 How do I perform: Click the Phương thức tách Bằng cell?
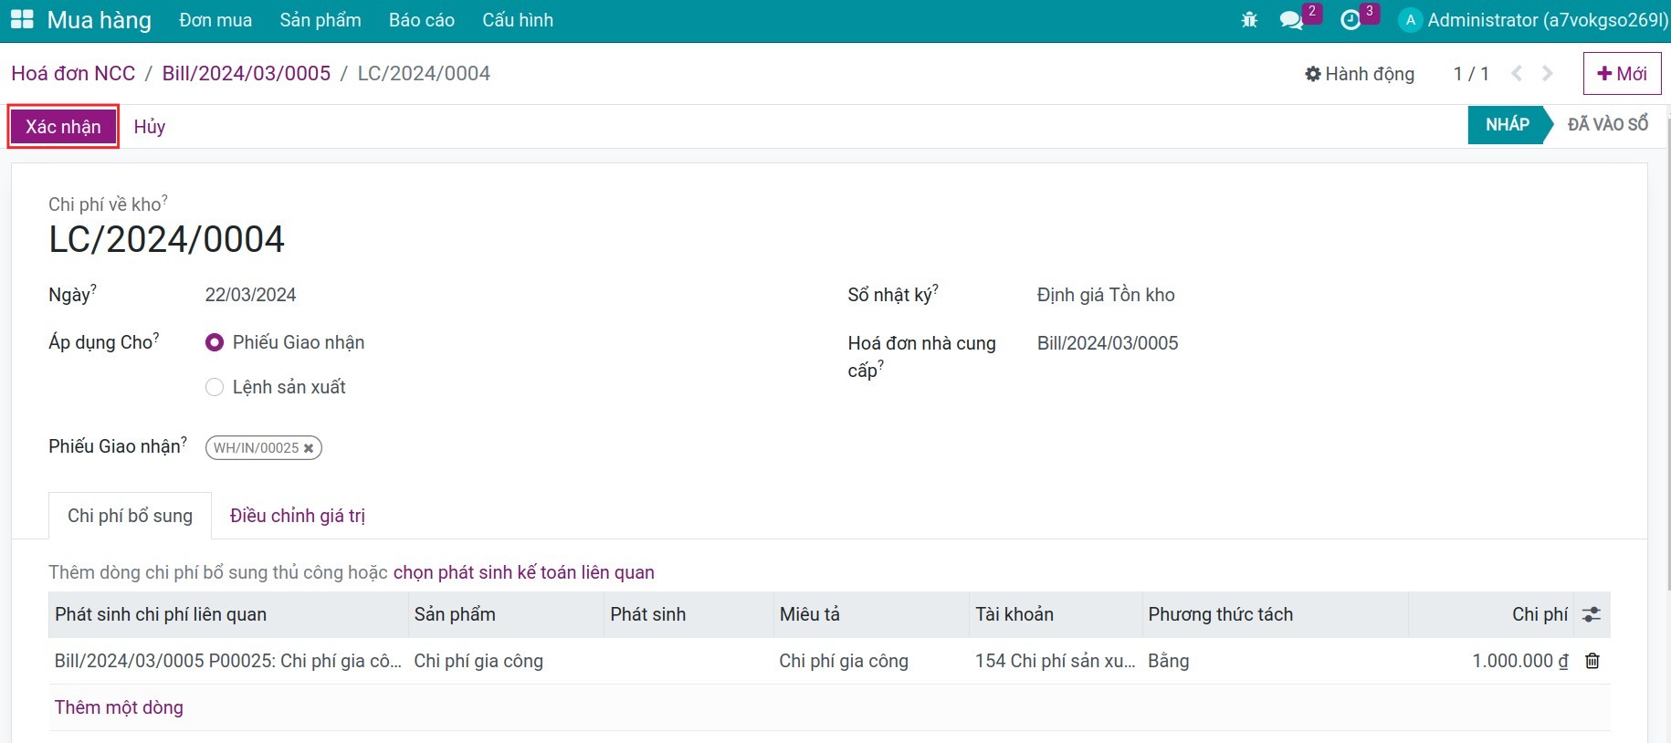point(1275,661)
